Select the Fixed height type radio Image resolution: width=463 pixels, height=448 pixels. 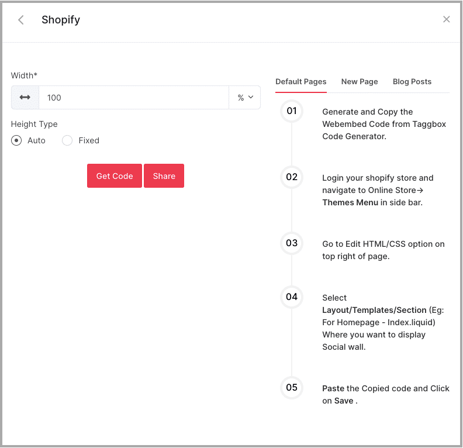click(x=67, y=140)
